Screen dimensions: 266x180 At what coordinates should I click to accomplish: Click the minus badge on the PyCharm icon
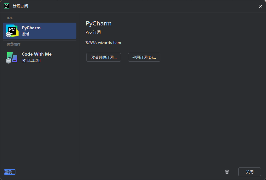coord(8,35)
